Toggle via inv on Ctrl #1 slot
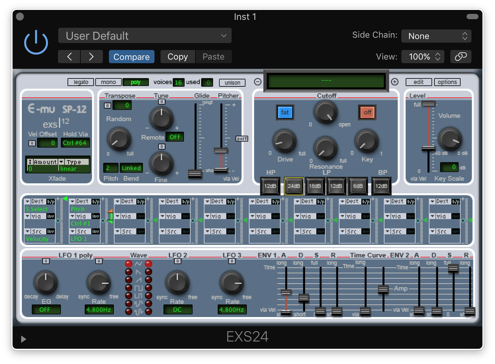Screen dimensions: 495x364 96,216
